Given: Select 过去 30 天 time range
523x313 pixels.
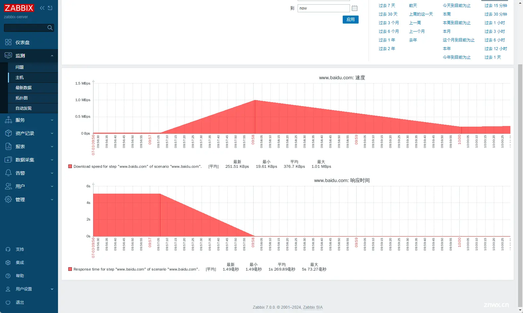Looking at the screenshot, I should [388, 14].
